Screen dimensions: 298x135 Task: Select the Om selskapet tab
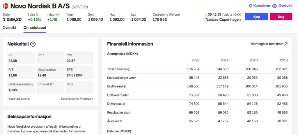coord(35,28)
